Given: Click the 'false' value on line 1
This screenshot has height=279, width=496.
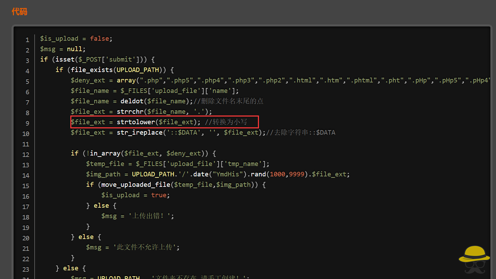Looking at the screenshot, I should click(99, 39).
